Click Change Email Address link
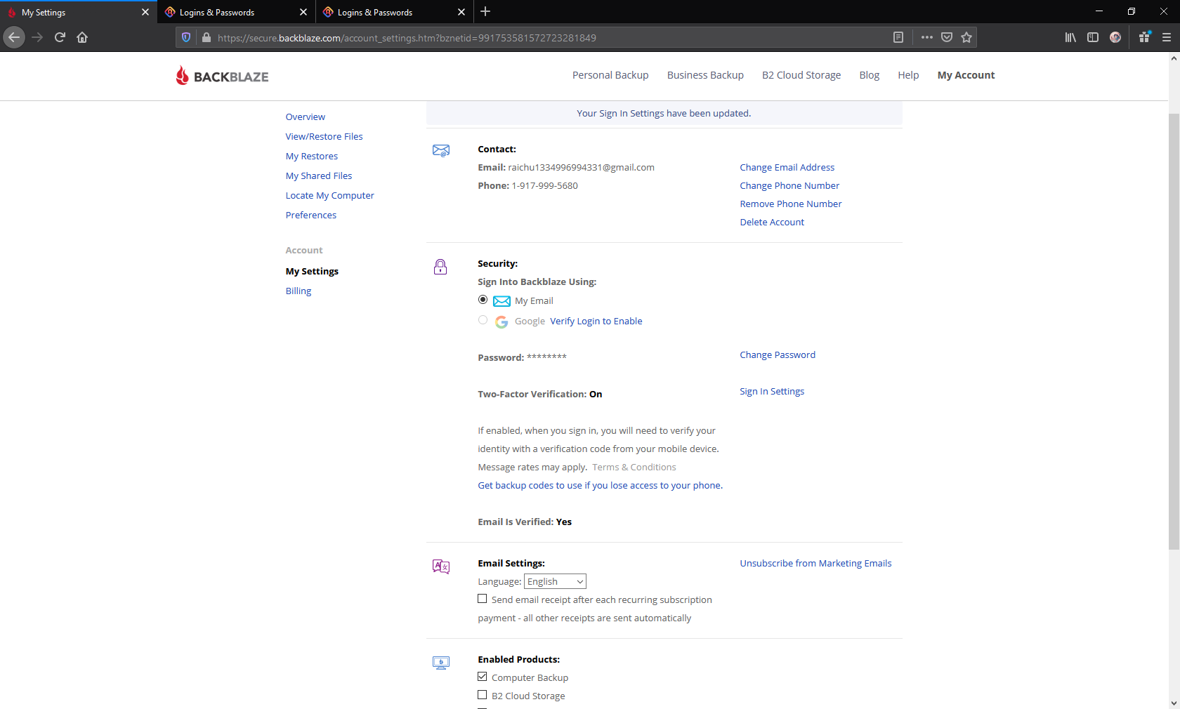Screen dimensions: 1180x709 coord(787,168)
